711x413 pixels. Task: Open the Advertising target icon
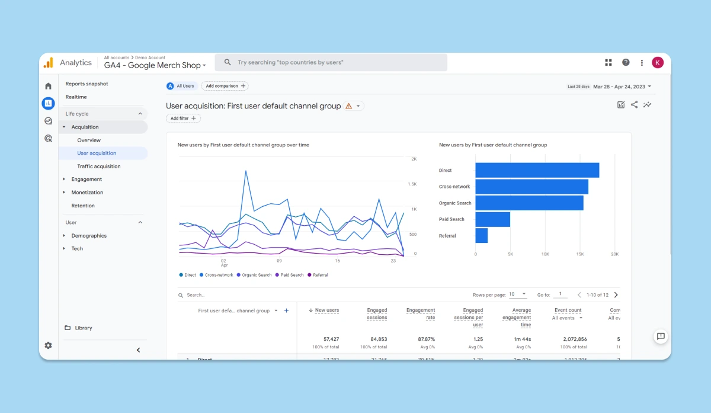(x=49, y=139)
